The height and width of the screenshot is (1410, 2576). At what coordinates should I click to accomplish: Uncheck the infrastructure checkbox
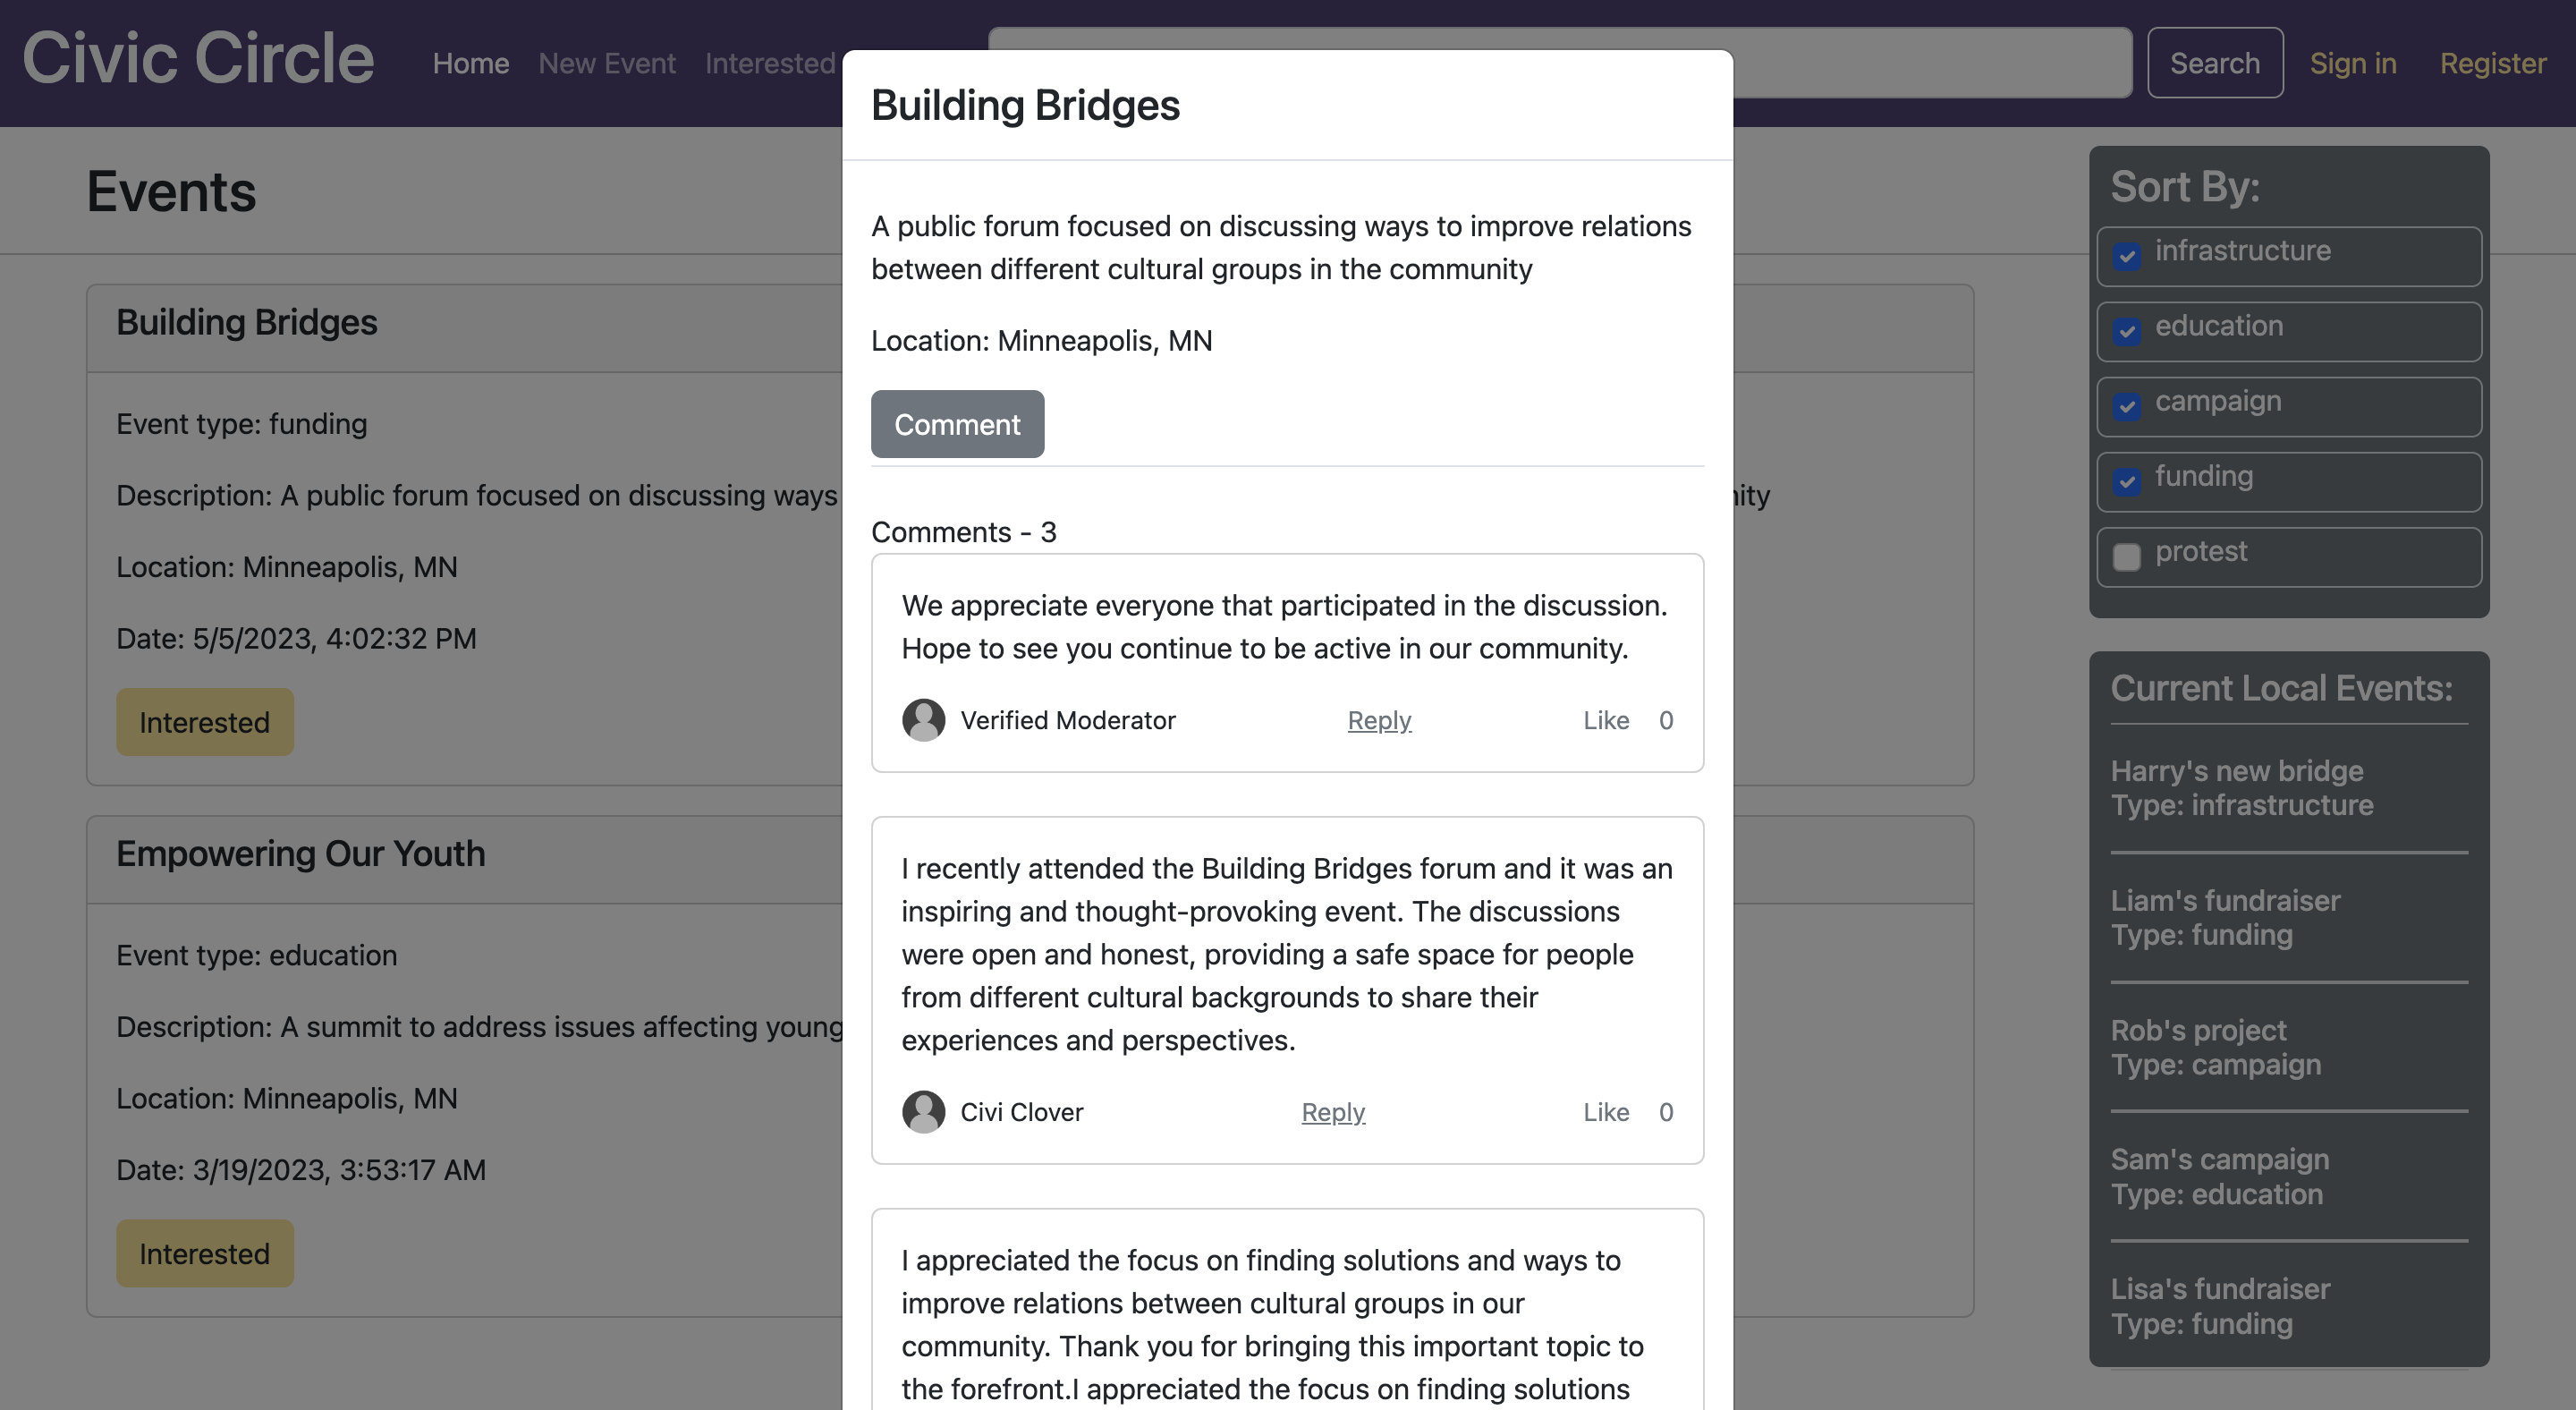tap(2127, 256)
